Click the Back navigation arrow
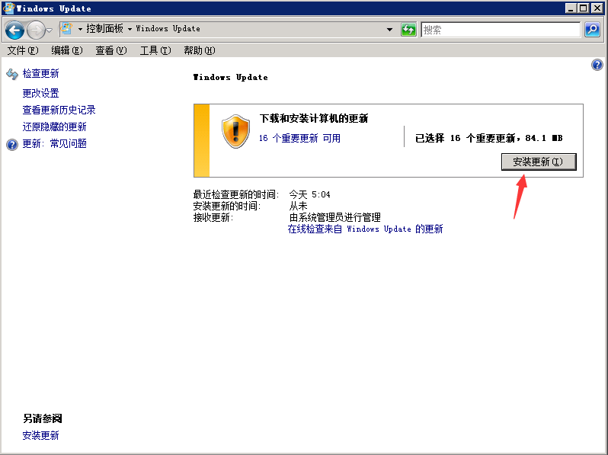Screen dimensions: 608x455 [x=14, y=30]
